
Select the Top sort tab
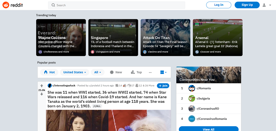coord(136,72)
